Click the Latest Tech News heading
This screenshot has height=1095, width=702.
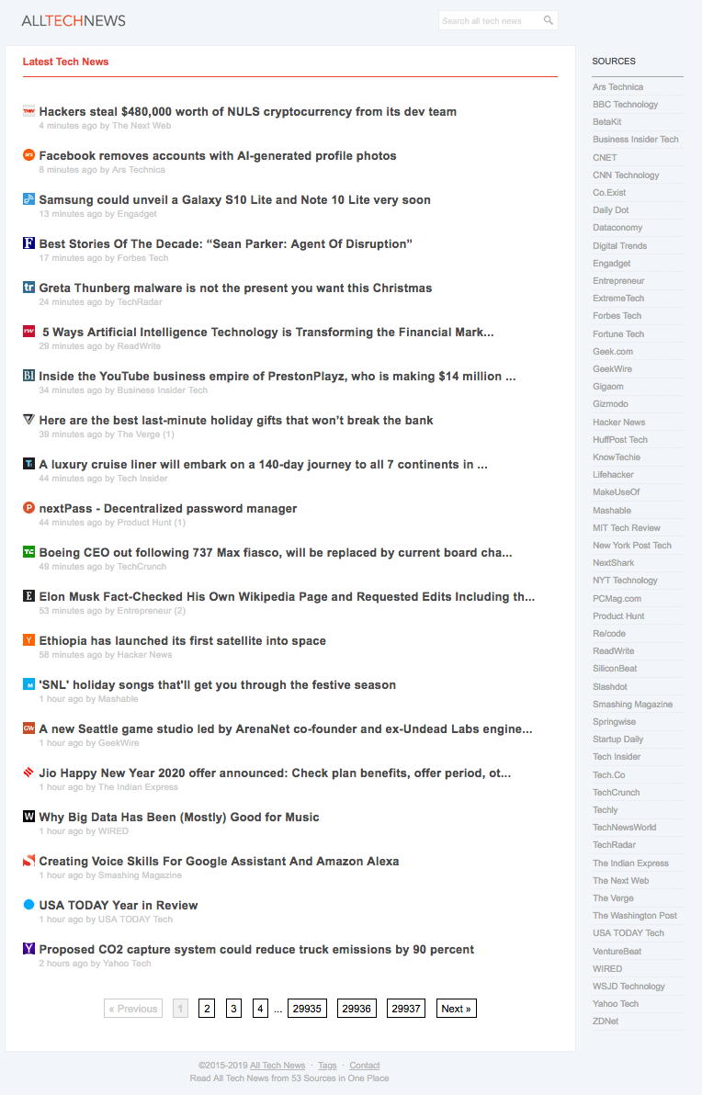(x=65, y=62)
